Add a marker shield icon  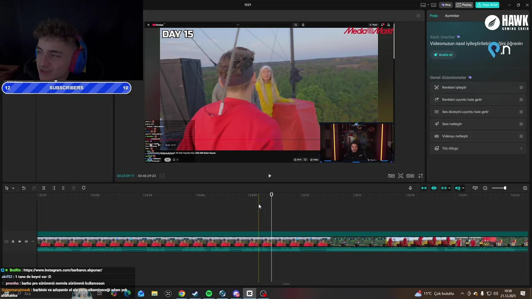click(84, 188)
